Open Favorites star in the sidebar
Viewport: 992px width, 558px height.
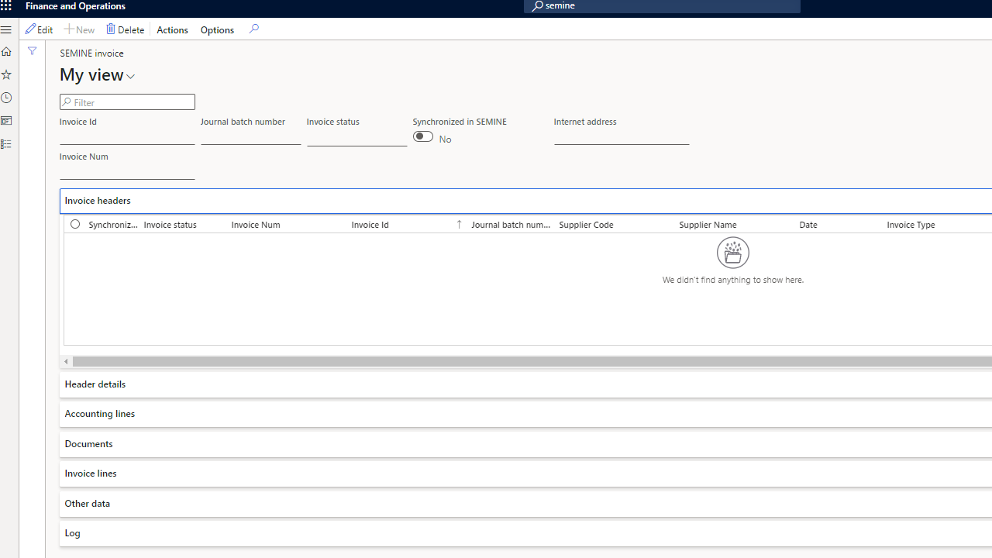(x=6, y=75)
